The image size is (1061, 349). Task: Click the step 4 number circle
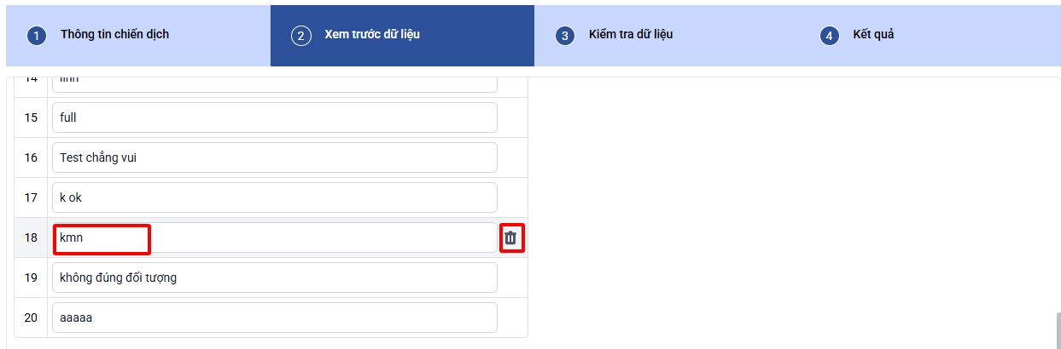pyautogui.click(x=829, y=36)
